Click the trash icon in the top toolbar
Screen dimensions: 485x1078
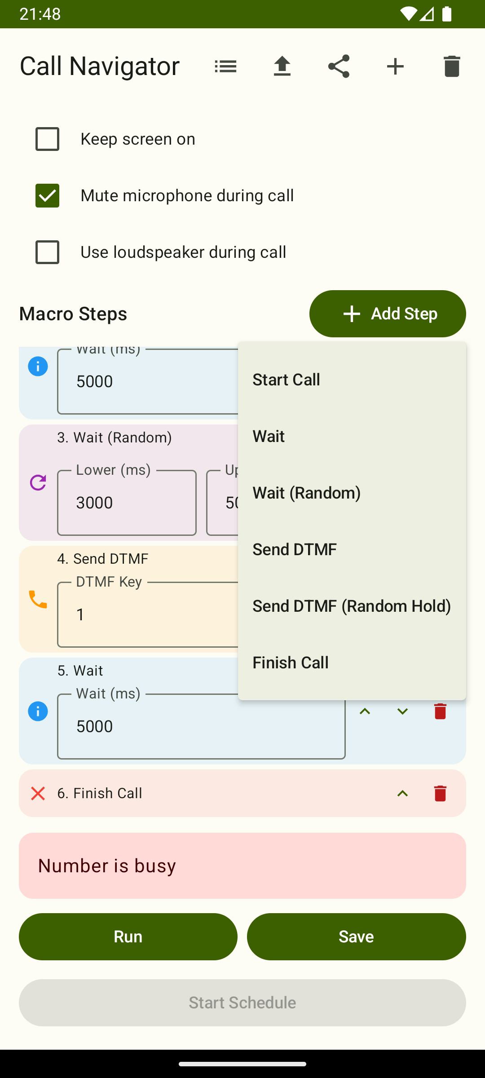452,66
